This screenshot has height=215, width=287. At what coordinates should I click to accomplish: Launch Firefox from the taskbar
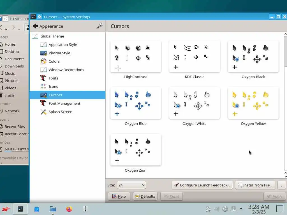pos(69,209)
